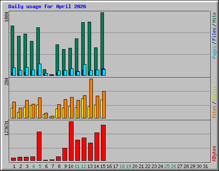Viewport: 219px width, 171px height.
Task: Click the Visits legend label
Action: pos(214,93)
